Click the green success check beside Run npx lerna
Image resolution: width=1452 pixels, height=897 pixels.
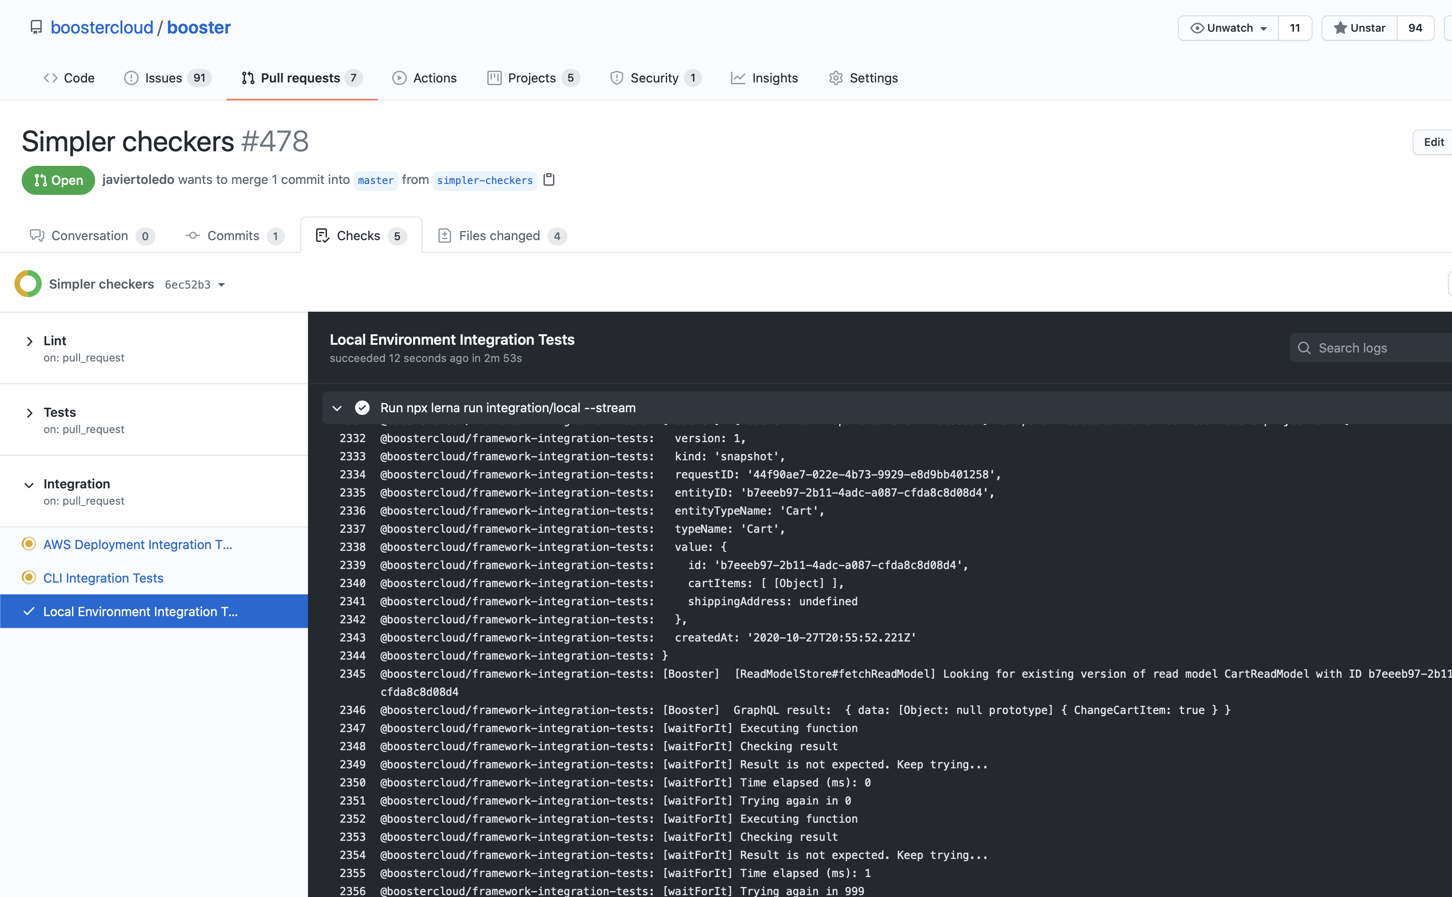coord(362,408)
